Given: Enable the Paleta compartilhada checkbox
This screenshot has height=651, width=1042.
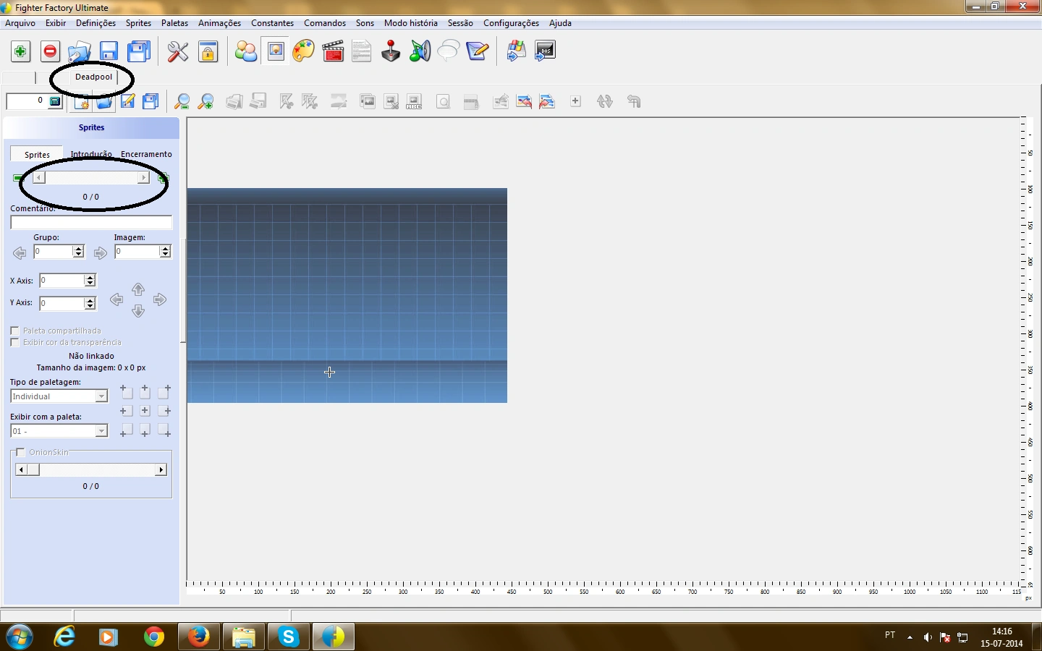Looking at the screenshot, I should (14, 331).
